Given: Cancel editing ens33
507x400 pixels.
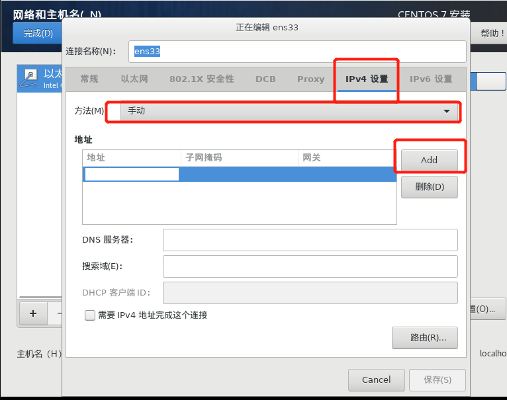Looking at the screenshot, I should click(x=377, y=380).
